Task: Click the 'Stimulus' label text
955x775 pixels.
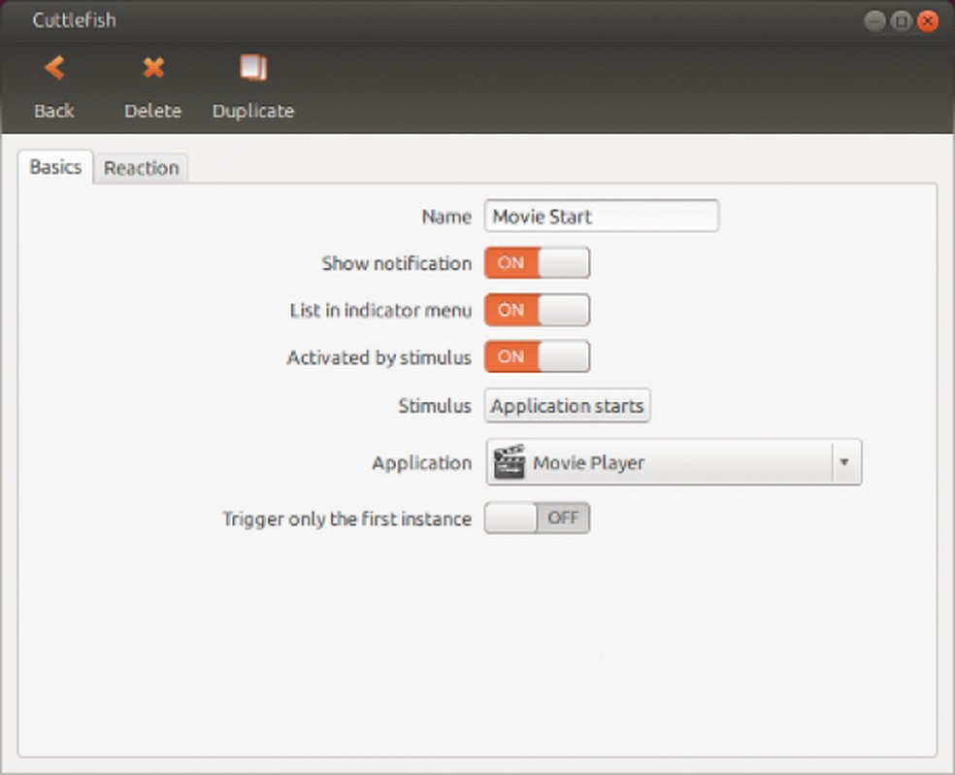Action: (x=435, y=406)
